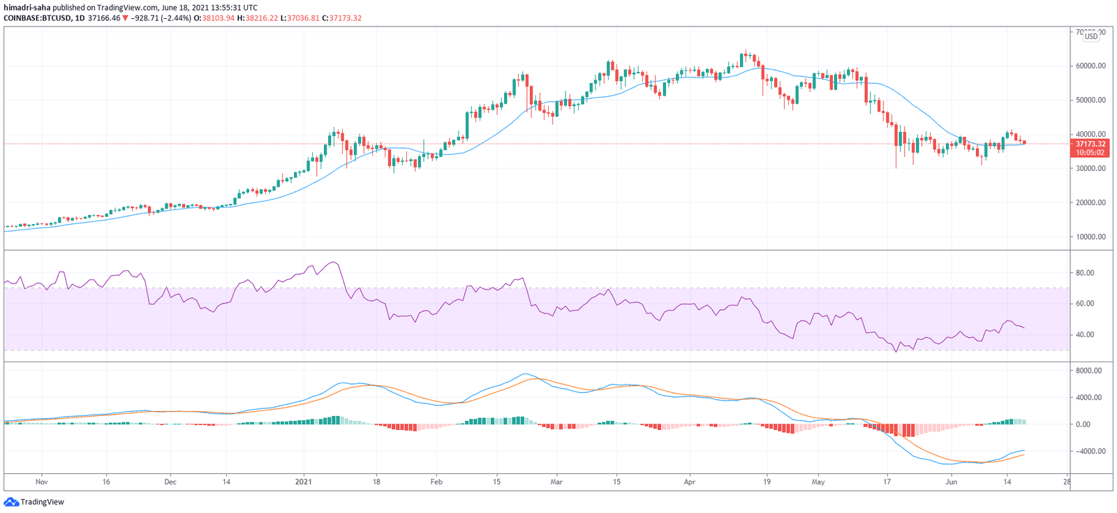This screenshot has width=1117, height=513.
Task: Open the USD currency selector badge
Action: (1090, 36)
